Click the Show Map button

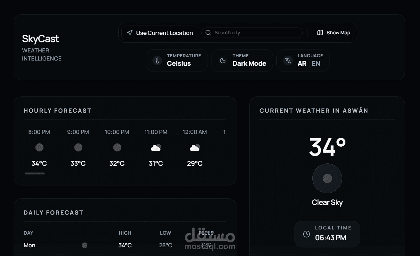click(x=333, y=33)
